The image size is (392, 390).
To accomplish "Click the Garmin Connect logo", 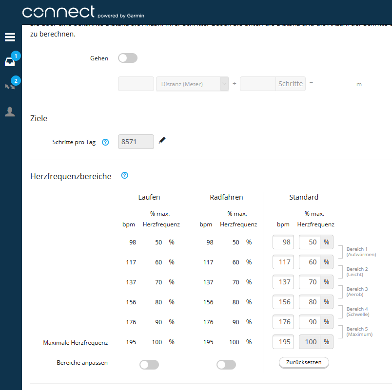I will (x=59, y=12).
